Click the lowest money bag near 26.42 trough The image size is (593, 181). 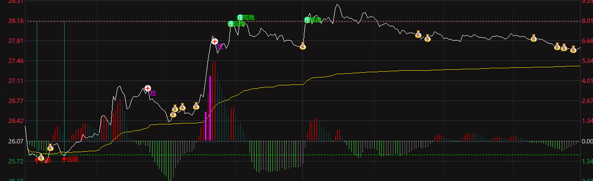click(173, 115)
